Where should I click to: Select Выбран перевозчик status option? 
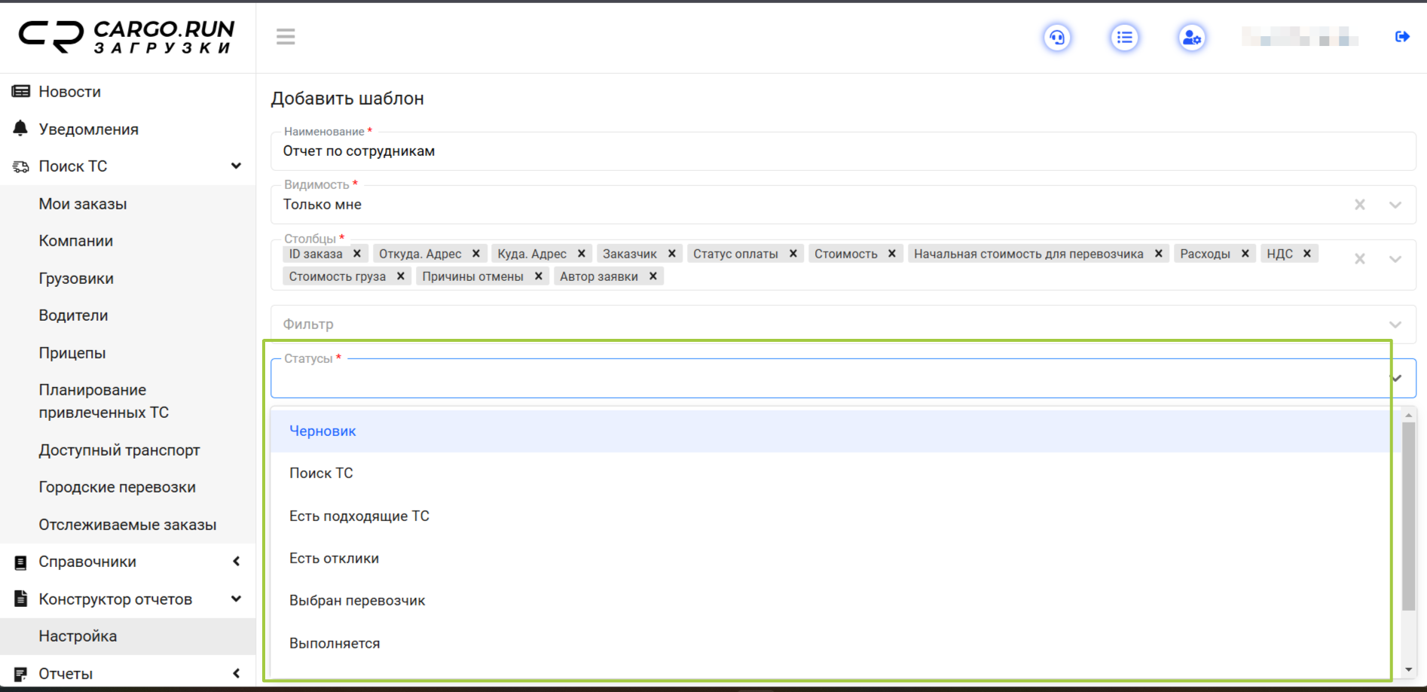click(835, 601)
